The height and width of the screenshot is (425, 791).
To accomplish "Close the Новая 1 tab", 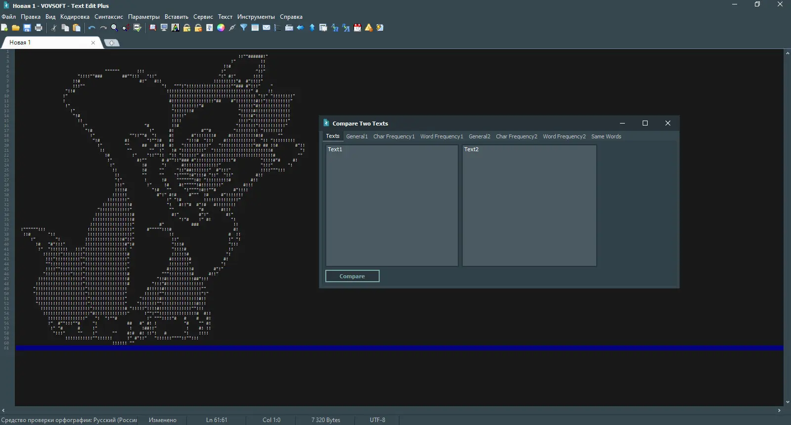I will coord(93,42).
